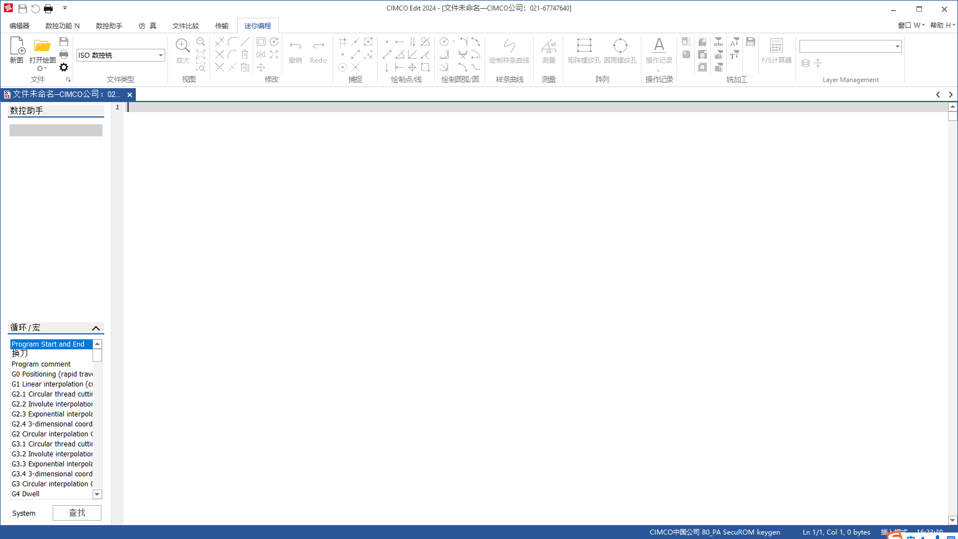Screen dimensions: 958x539
Task: Click the 查找 button
Action: coord(77,513)
